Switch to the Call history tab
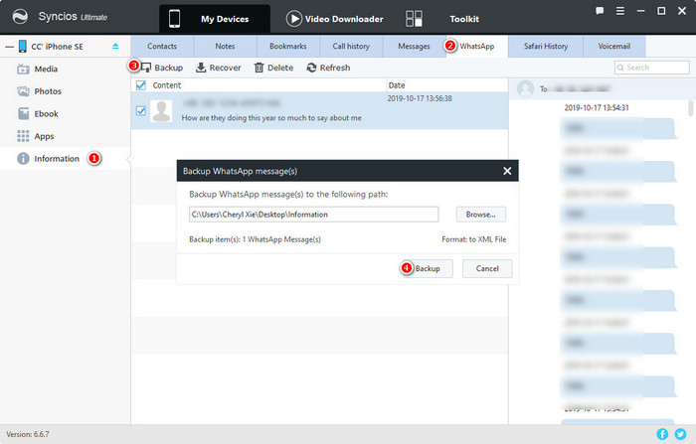Viewport: 696px width, 444px height. (351, 46)
